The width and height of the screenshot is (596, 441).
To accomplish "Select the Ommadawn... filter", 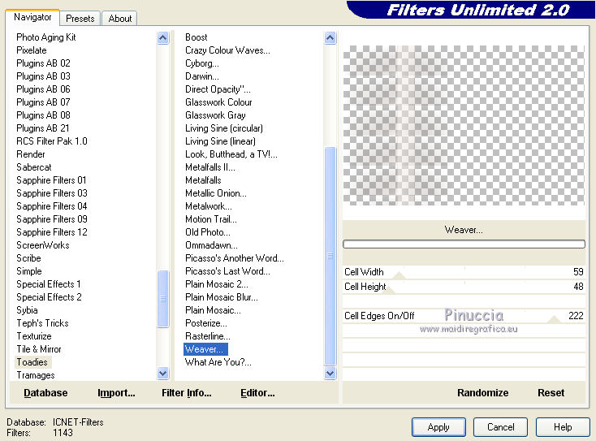I will pos(211,245).
